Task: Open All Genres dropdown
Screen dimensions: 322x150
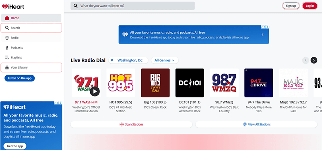Action: pos(165,61)
